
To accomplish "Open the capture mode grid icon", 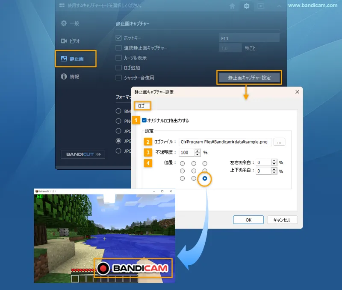I will point(62,5).
